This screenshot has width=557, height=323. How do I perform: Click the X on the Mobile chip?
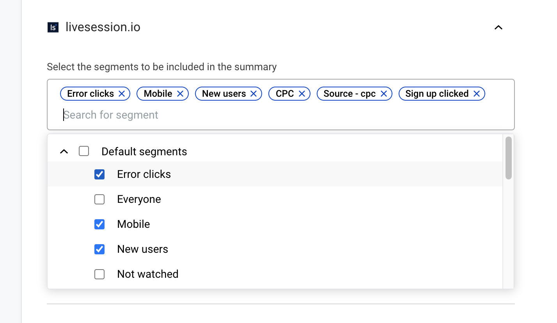[x=180, y=93]
